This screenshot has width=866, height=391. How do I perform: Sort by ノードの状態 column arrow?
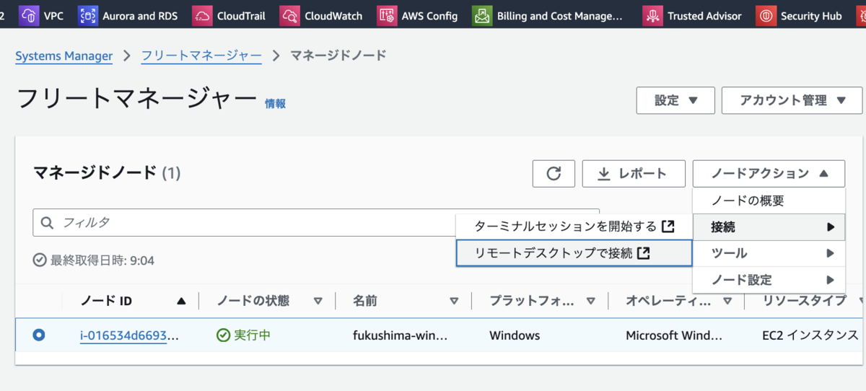coord(318,301)
